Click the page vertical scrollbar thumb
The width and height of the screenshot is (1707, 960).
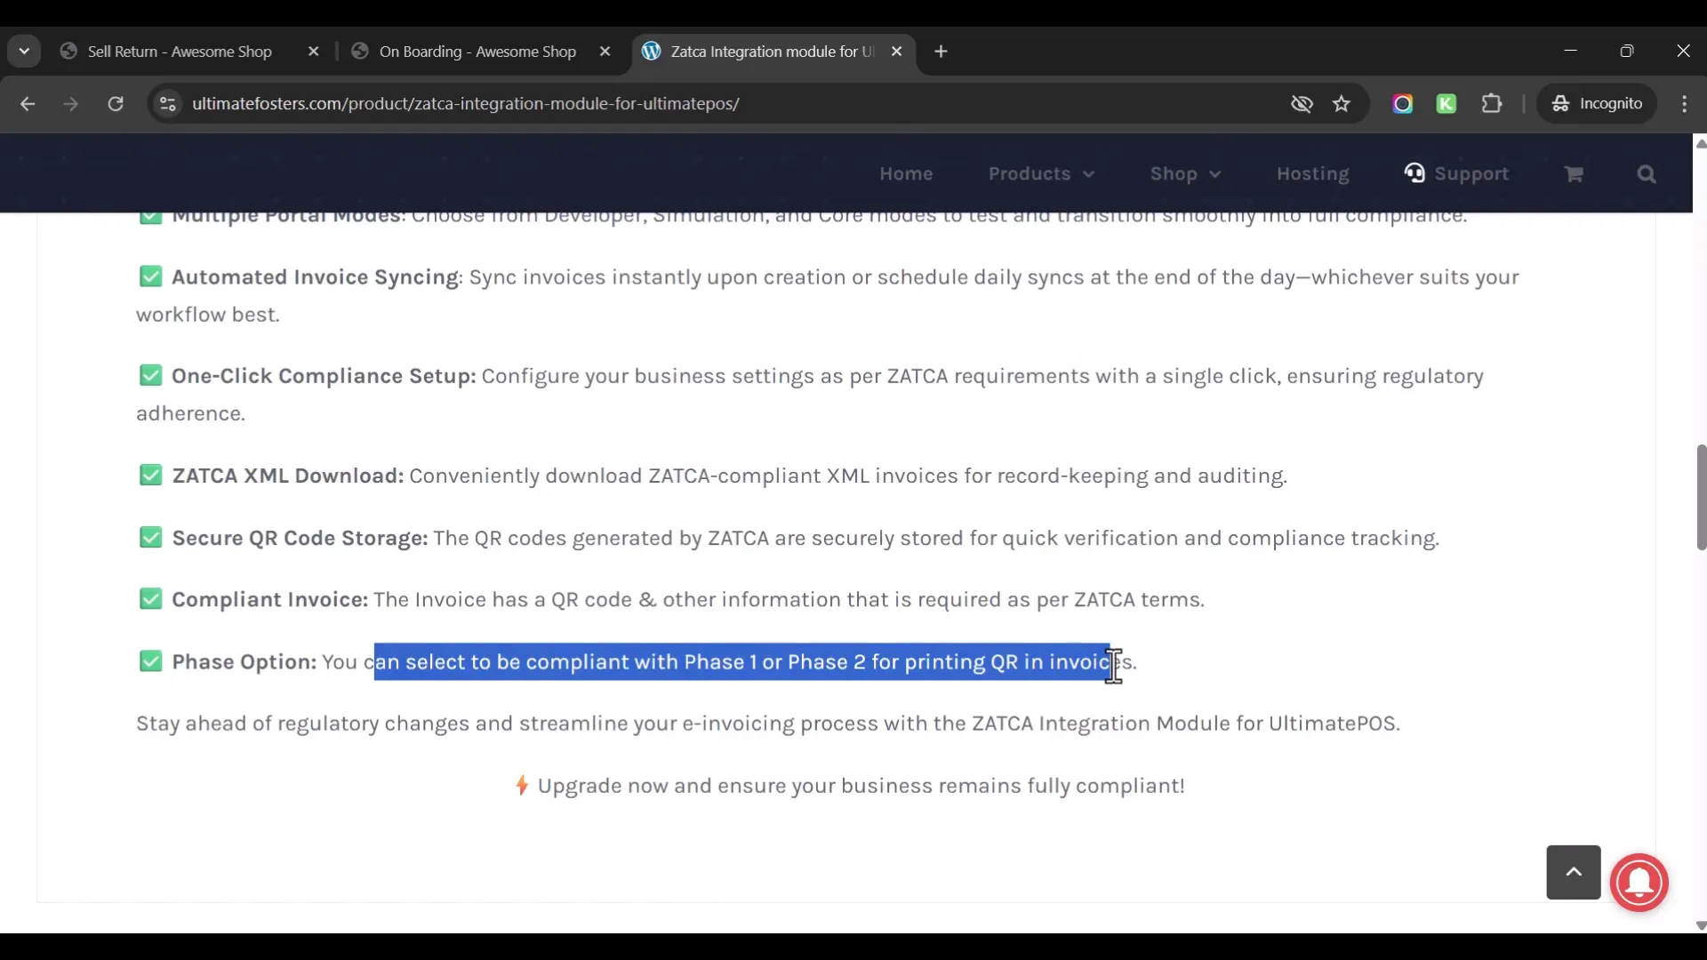pyautogui.click(x=1700, y=498)
